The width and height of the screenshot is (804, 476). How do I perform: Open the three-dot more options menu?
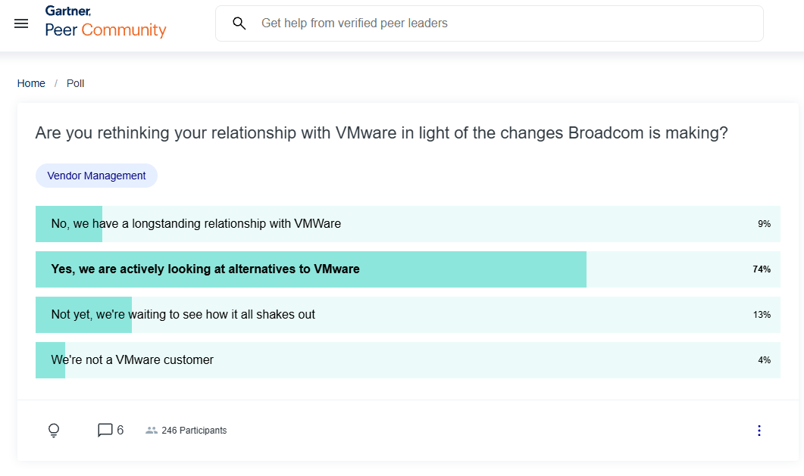759,431
